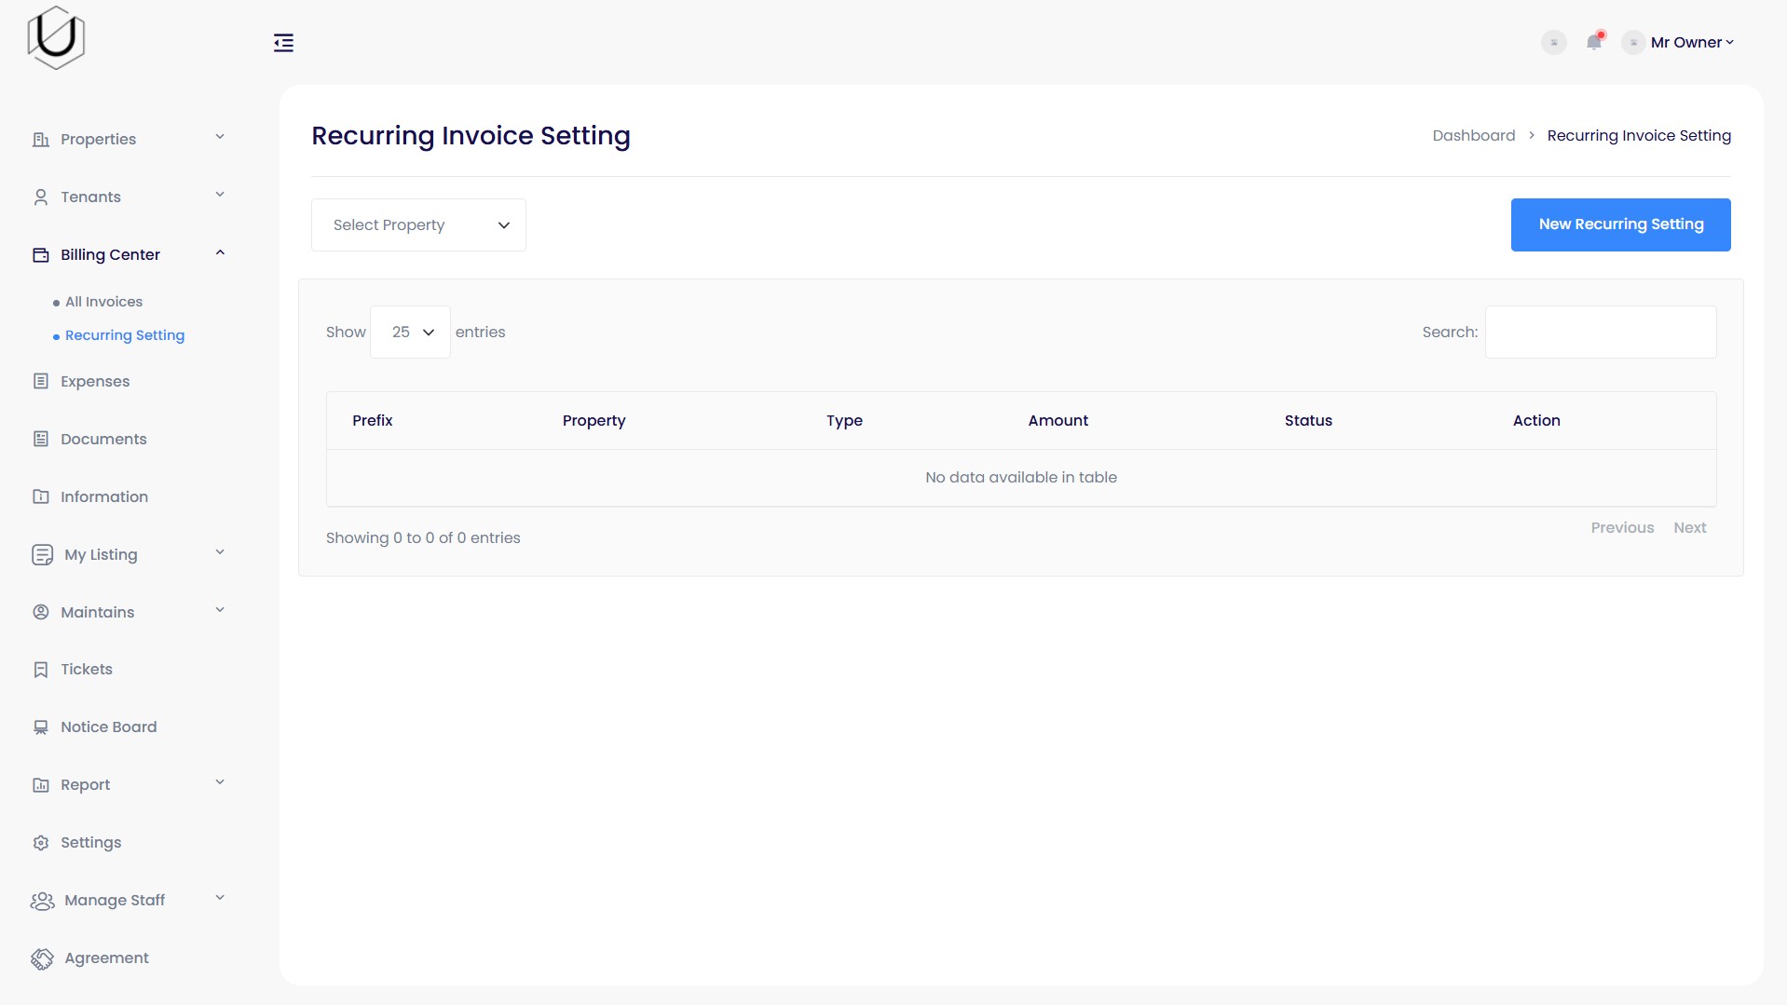Image resolution: width=1787 pixels, height=1005 pixels.
Task: Navigate to Dashboard via breadcrumb
Action: tap(1473, 135)
